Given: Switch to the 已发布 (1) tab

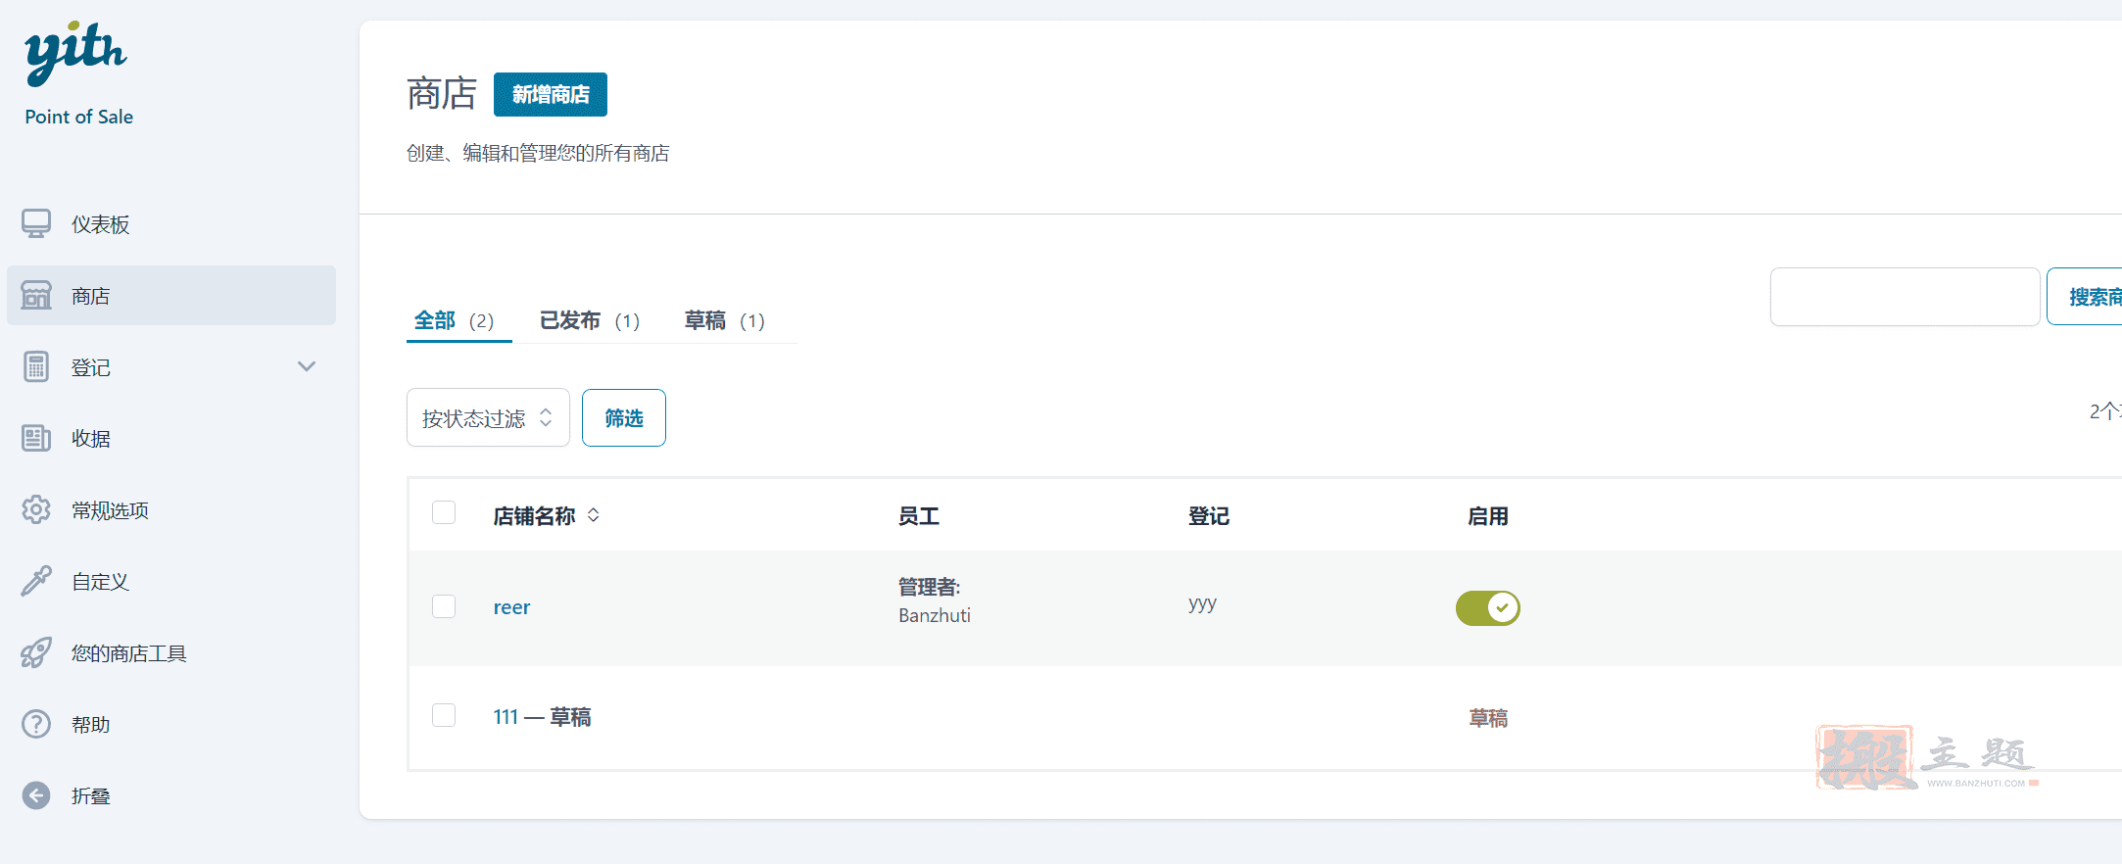Looking at the screenshot, I should point(590,320).
